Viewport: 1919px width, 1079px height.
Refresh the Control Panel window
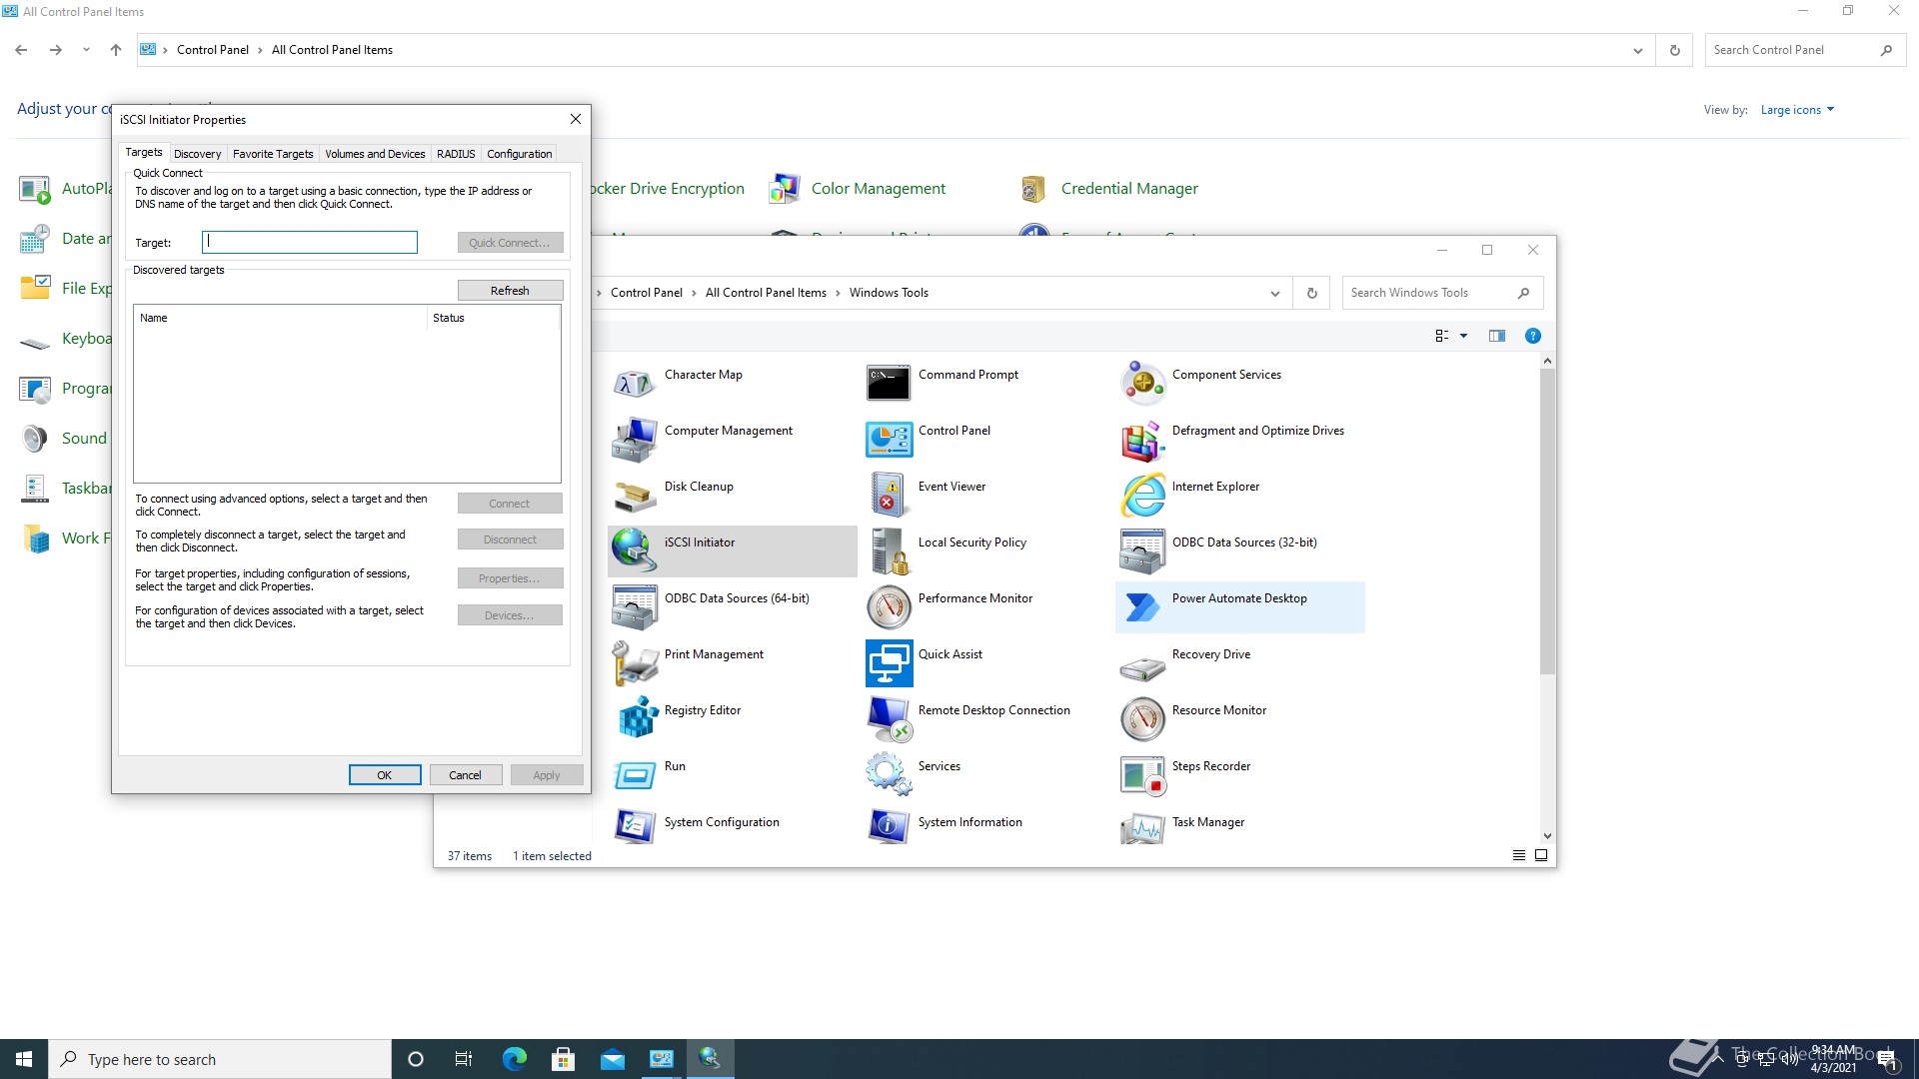tap(1674, 50)
